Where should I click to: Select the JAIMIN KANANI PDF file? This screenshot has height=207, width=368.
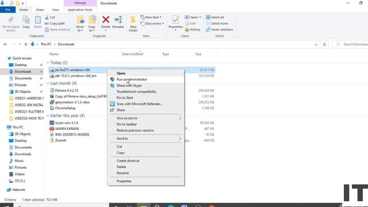pyautogui.click(x=67, y=129)
